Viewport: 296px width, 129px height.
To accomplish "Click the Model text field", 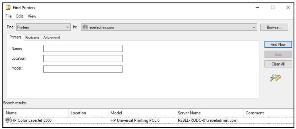I will pyautogui.click(x=83, y=69).
